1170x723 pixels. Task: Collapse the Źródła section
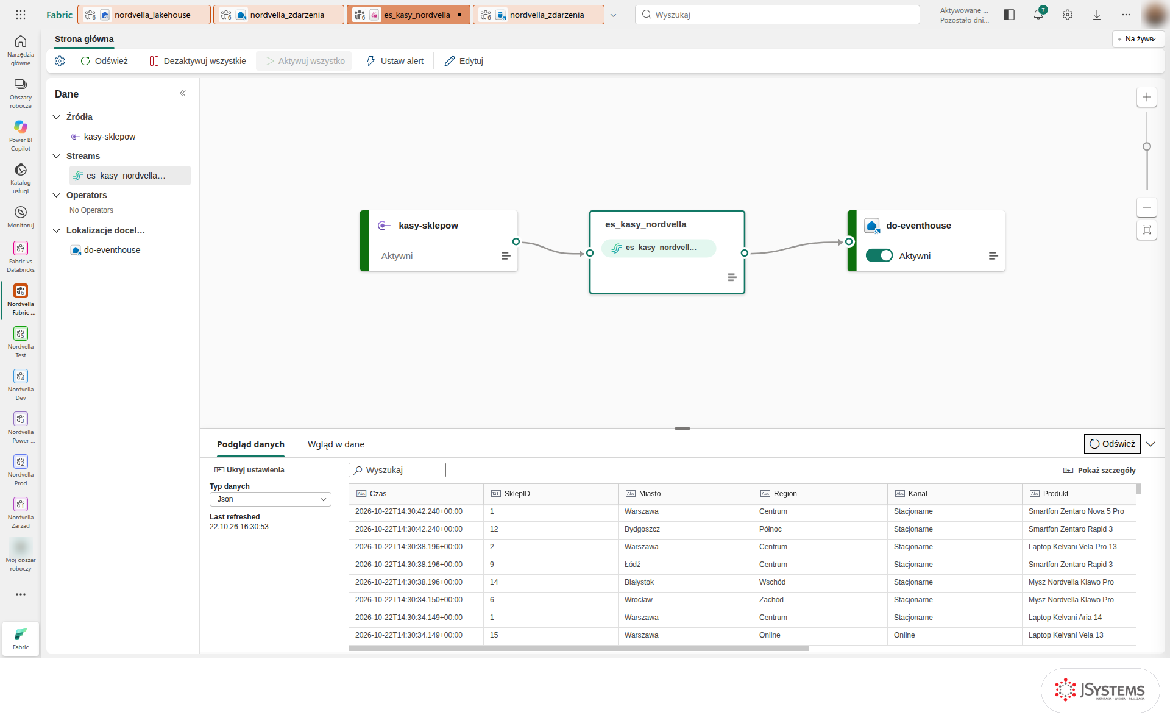(57, 117)
